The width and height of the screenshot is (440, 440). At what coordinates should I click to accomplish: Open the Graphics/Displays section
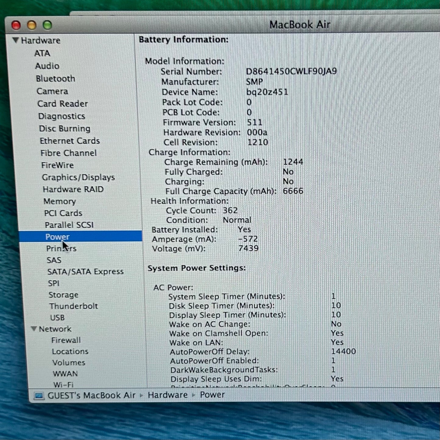[78, 177]
